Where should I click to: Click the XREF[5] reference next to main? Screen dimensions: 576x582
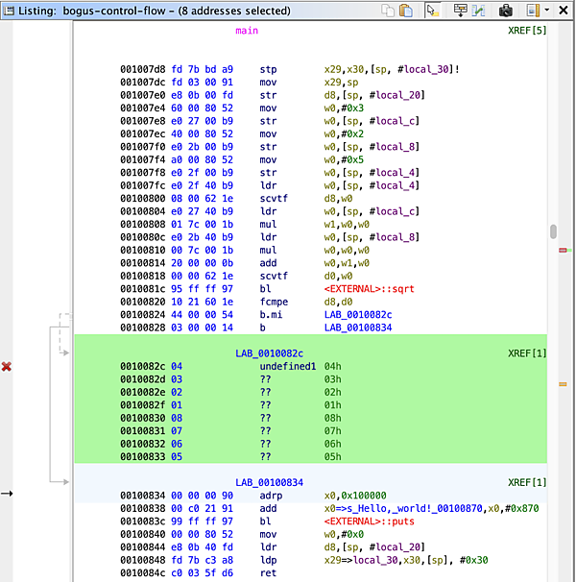pos(526,31)
